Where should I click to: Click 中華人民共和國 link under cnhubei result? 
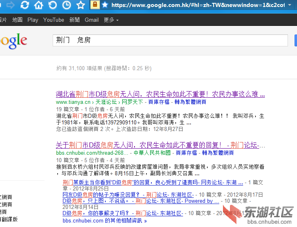[152, 153]
